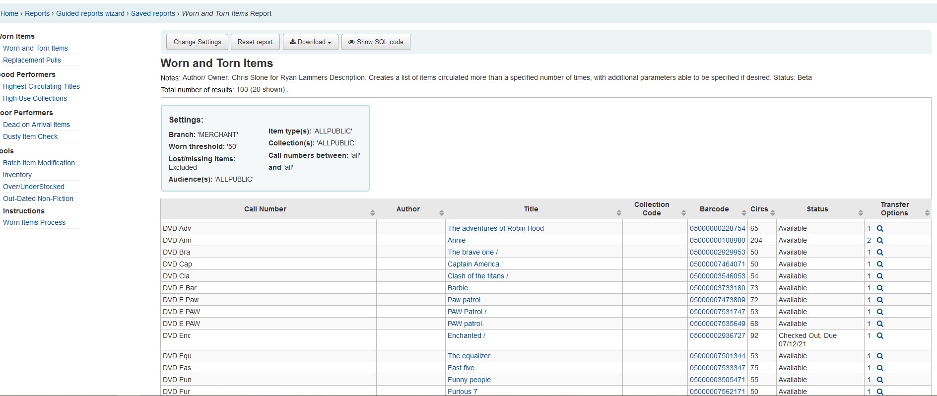The width and height of the screenshot is (937, 396).
Task: Open title Funny people
Action: (469, 380)
